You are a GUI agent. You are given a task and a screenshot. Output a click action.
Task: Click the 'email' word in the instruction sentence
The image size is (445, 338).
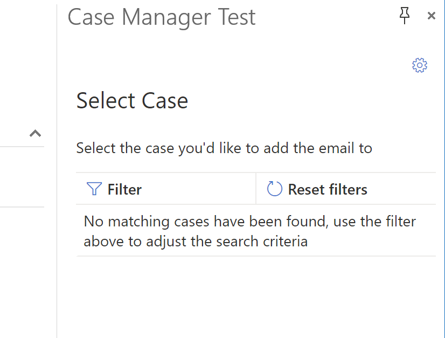pos(337,148)
